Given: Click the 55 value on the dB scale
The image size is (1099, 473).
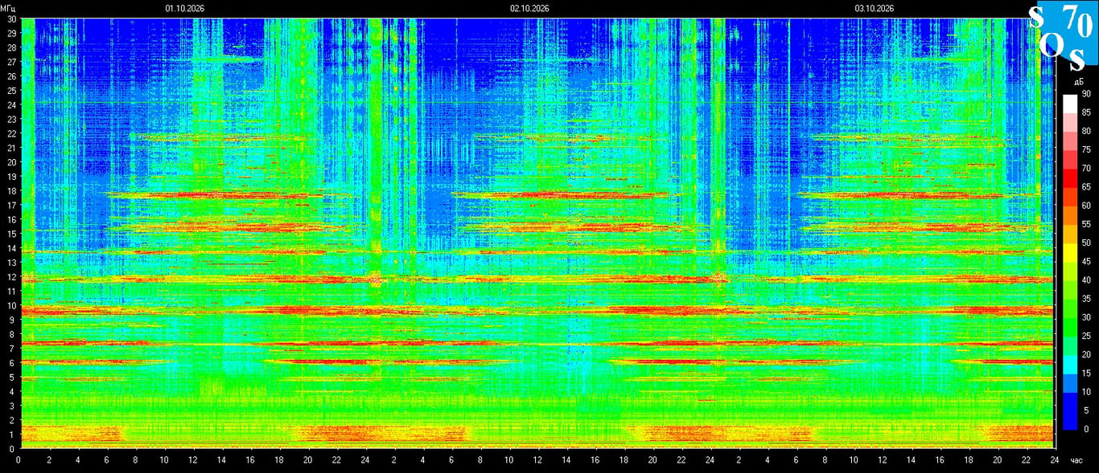Looking at the screenshot, I should coord(1086,224).
